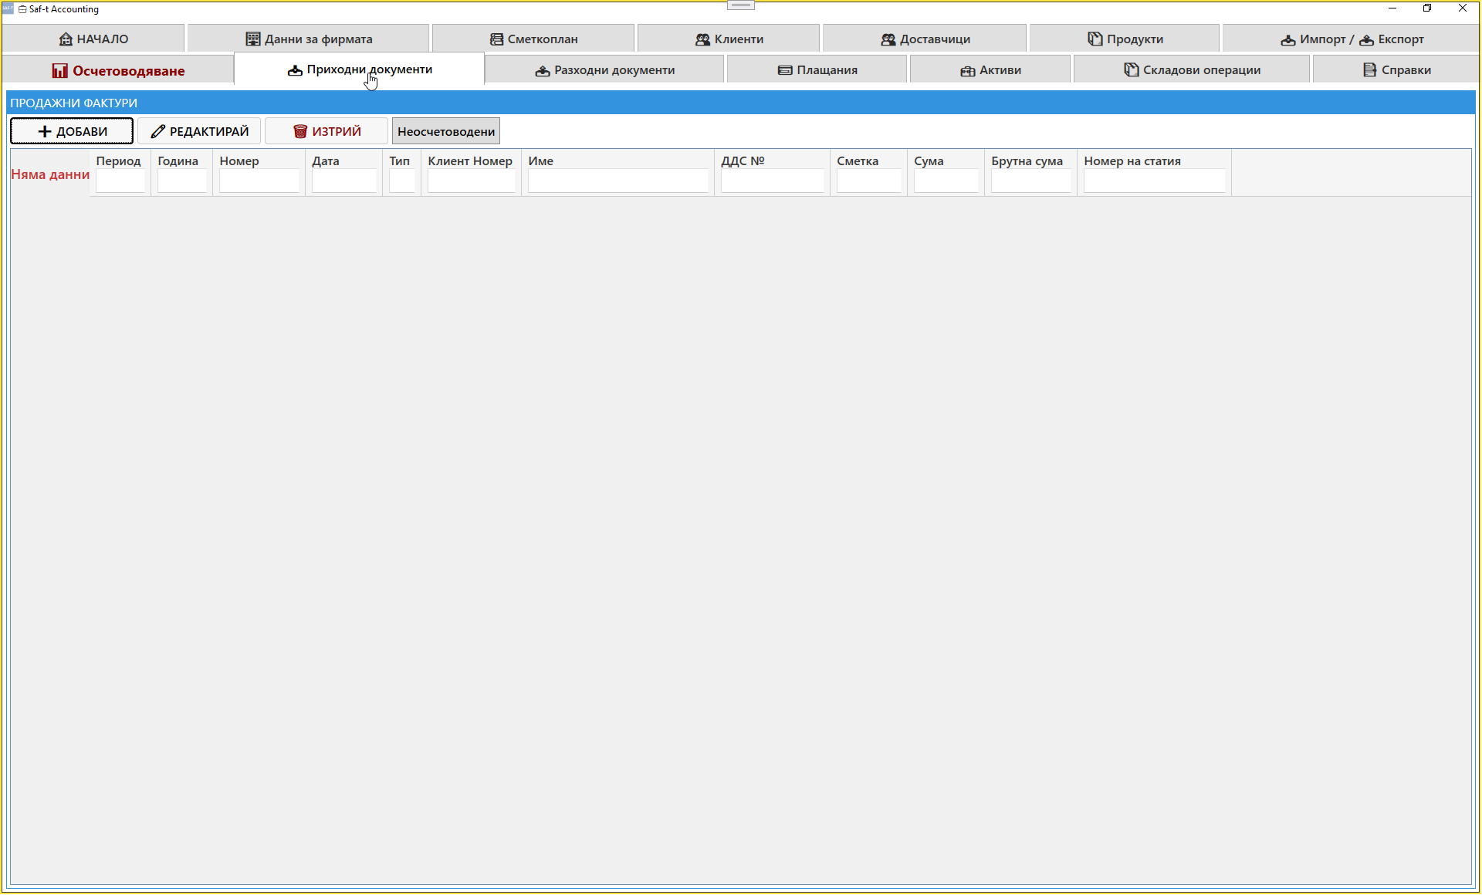The image size is (1482, 895).
Task: Click the house icon on НАЧАЛО tab
Action: point(66,39)
